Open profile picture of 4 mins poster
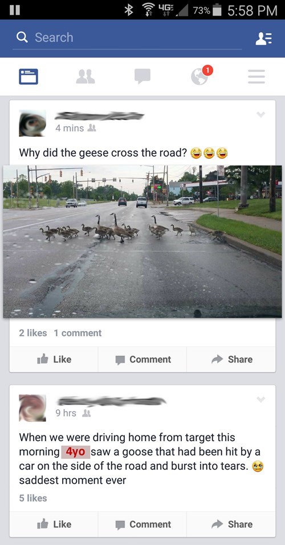This screenshot has height=545, width=285. 32,123
